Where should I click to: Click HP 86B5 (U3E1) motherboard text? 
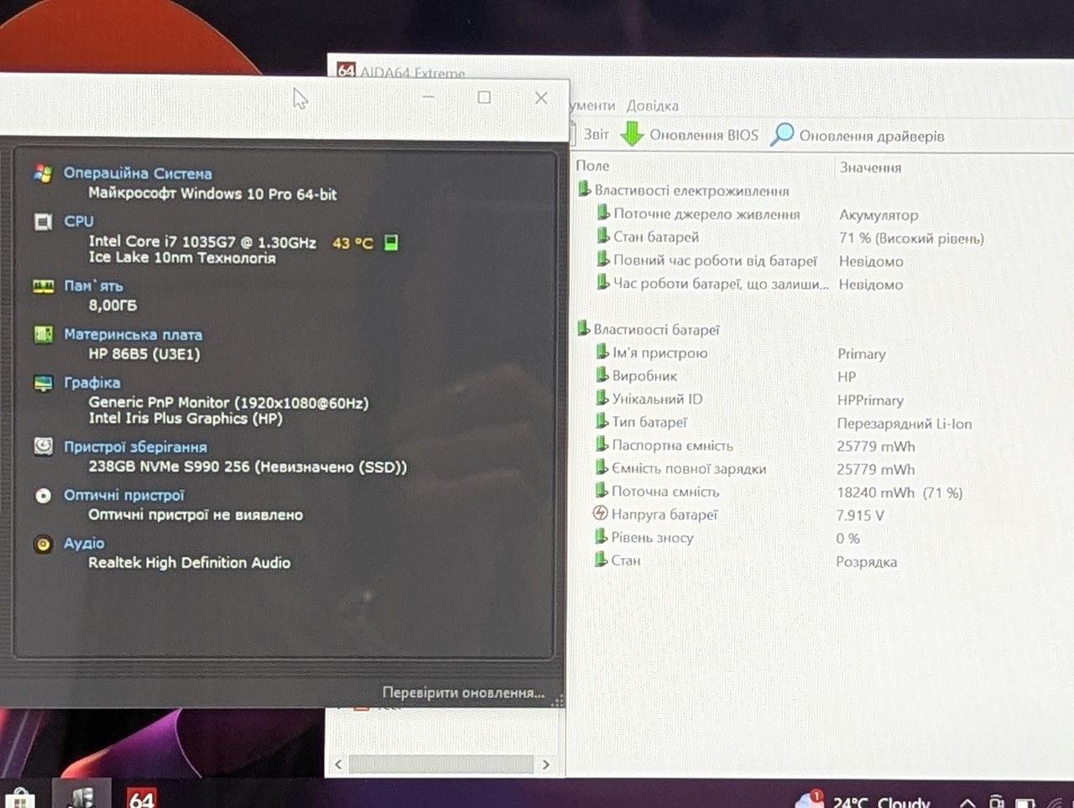coord(144,354)
